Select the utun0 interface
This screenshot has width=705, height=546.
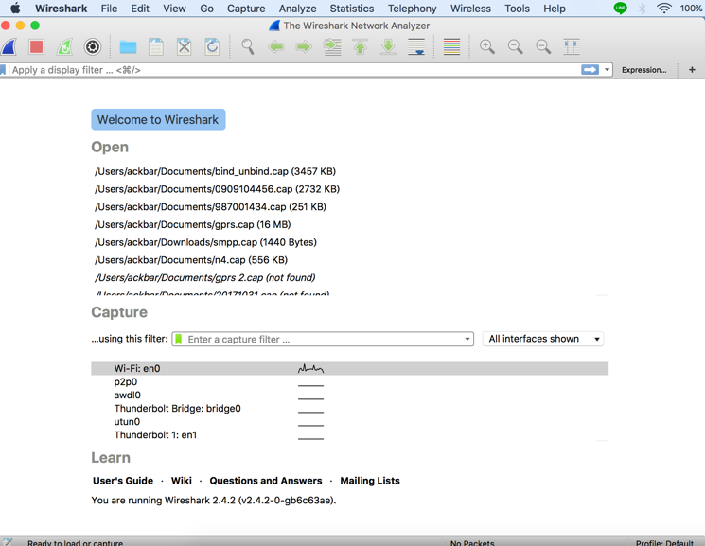point(349,421)
